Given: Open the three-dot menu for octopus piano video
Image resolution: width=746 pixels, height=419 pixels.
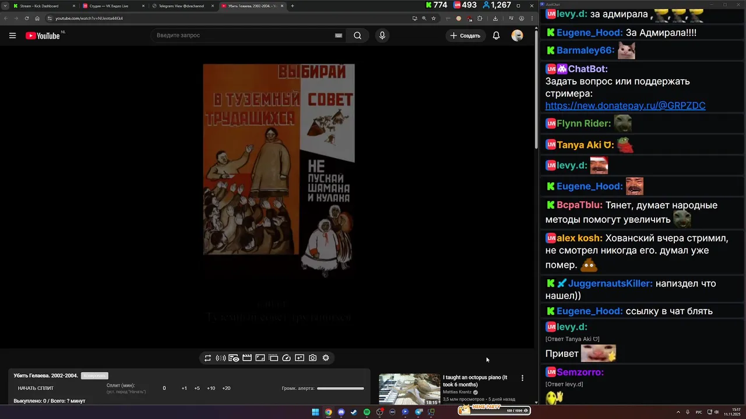Looking at the screenshot, I should click(522, 378).
